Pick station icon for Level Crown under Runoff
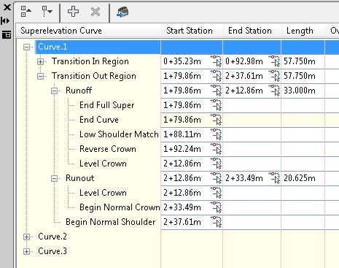Screen dimensions: 339x268 tap(216, 164)
